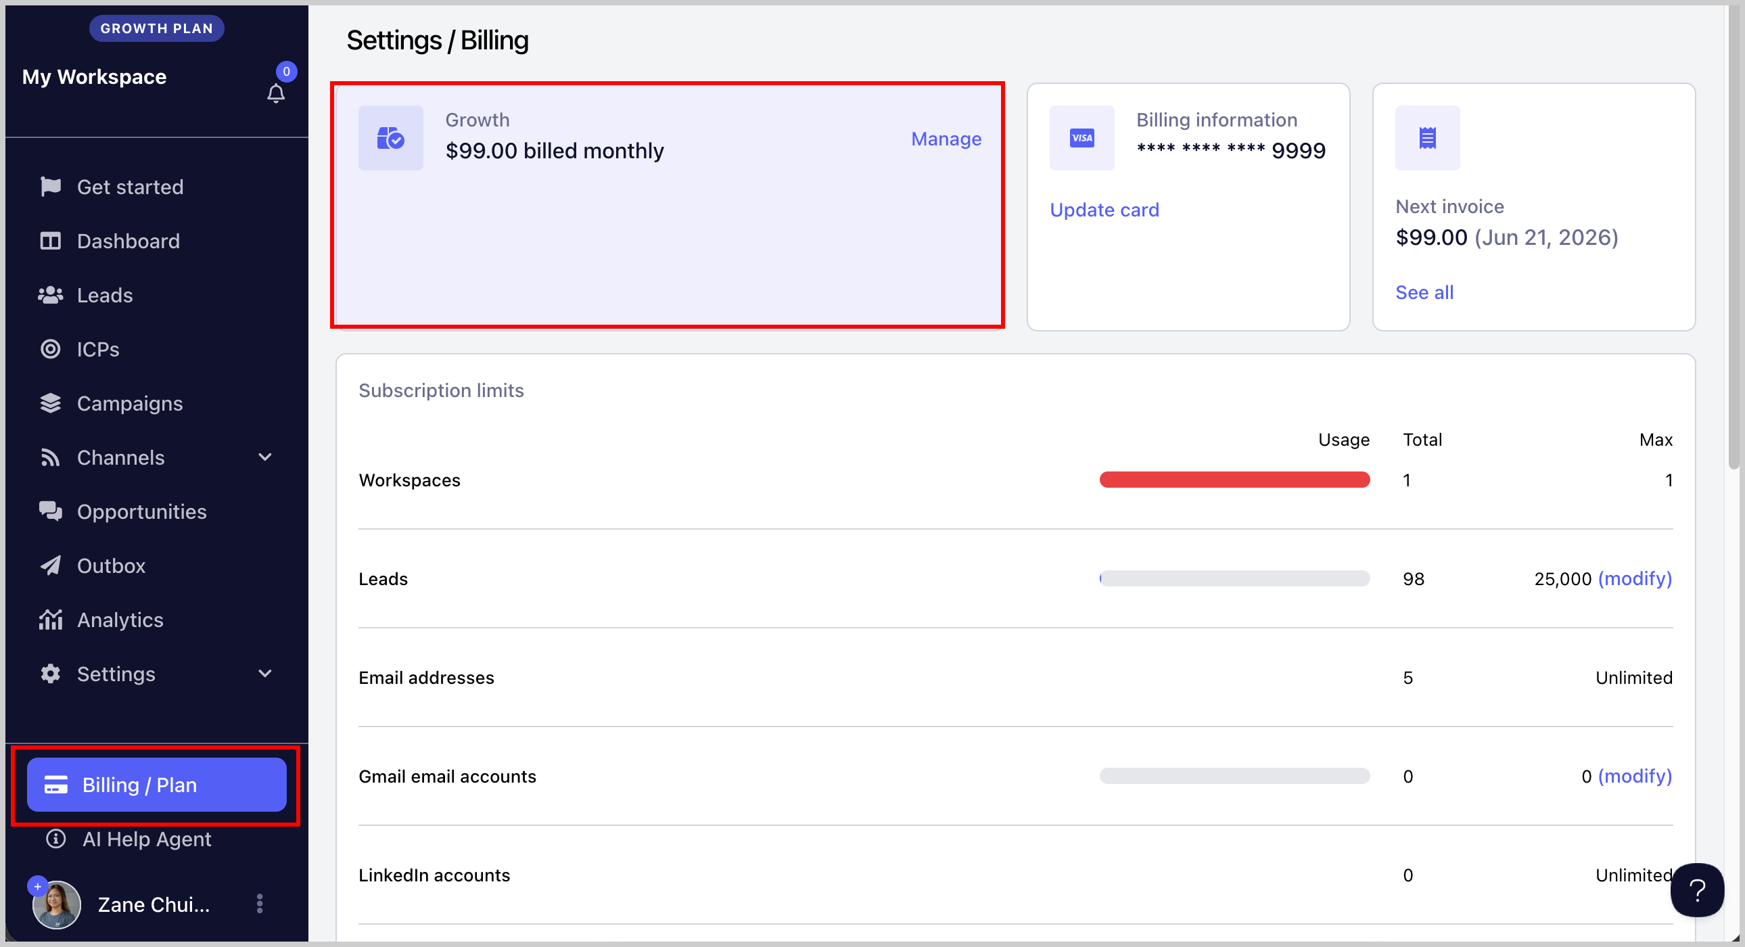The image size is (1745, 947).
Task: Click the LinkedIn accounts row label
Action: click(x=434, y=875)
